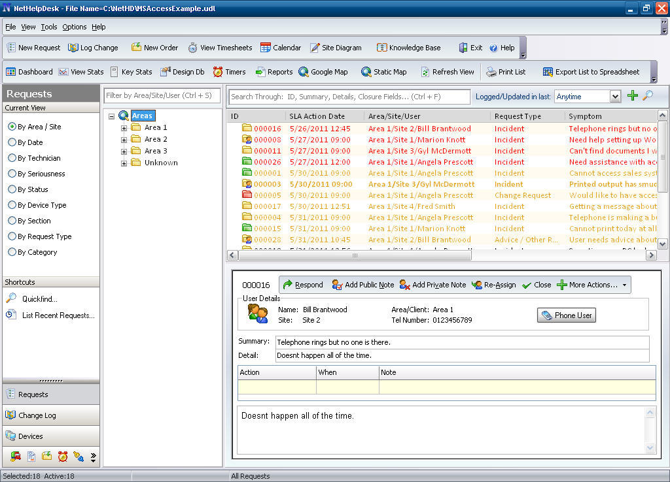
Task: Click Respond for request 000016
Action: [x=303, y=285]
